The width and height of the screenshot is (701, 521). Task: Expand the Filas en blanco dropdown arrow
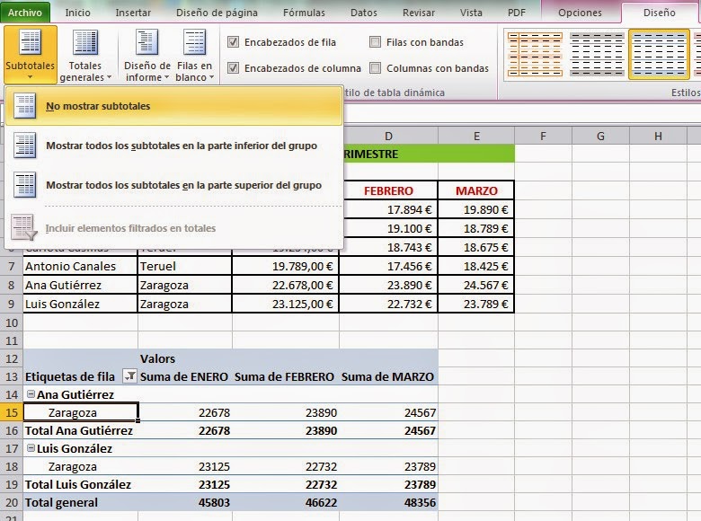211,77
